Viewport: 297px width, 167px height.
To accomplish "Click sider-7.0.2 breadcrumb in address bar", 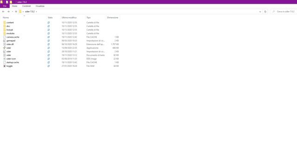I will [30, 12].
